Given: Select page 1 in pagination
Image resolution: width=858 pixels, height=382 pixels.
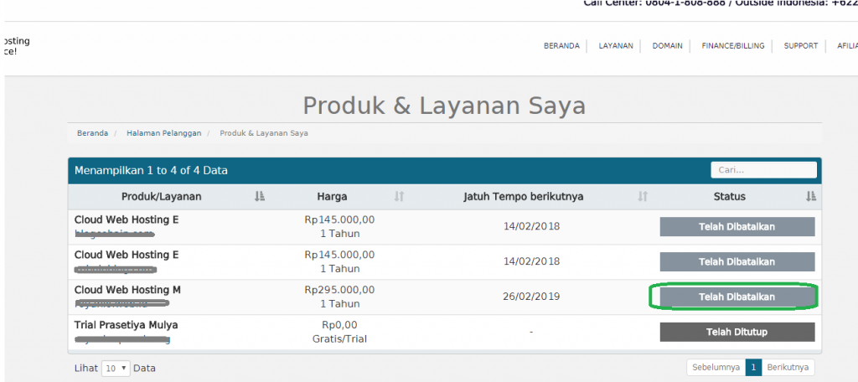Looking at the screenshot, I should (x=753, y=367).
